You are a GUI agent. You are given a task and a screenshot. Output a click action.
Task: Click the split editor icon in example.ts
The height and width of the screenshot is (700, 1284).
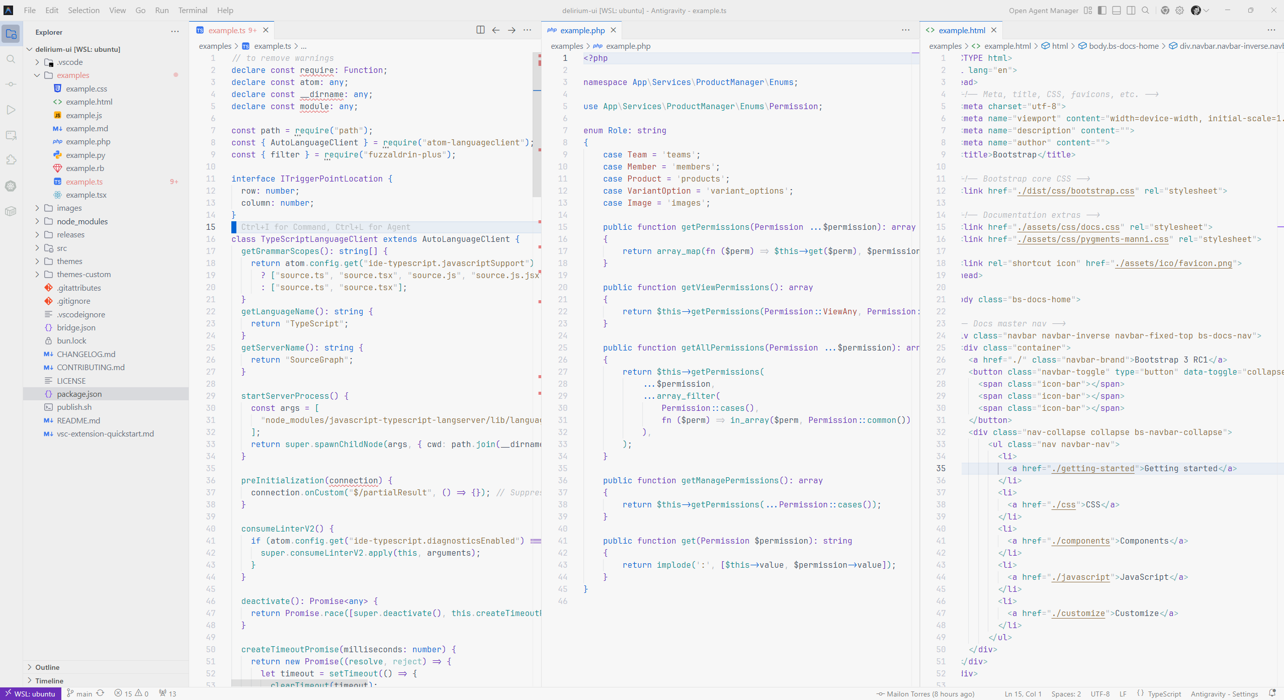(480, 30)
